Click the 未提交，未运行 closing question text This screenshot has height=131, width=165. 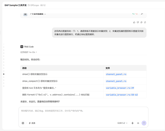pos(40,102)
